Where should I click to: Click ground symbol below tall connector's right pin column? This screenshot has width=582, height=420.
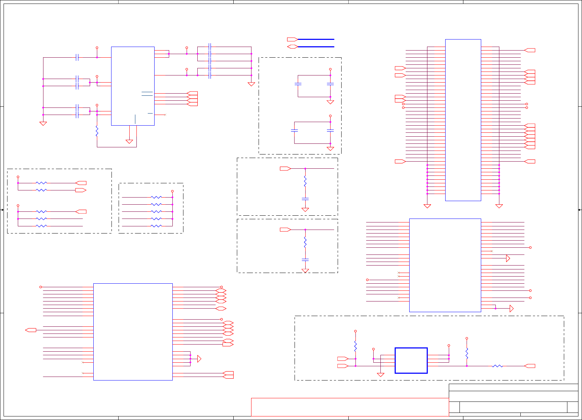499,206
